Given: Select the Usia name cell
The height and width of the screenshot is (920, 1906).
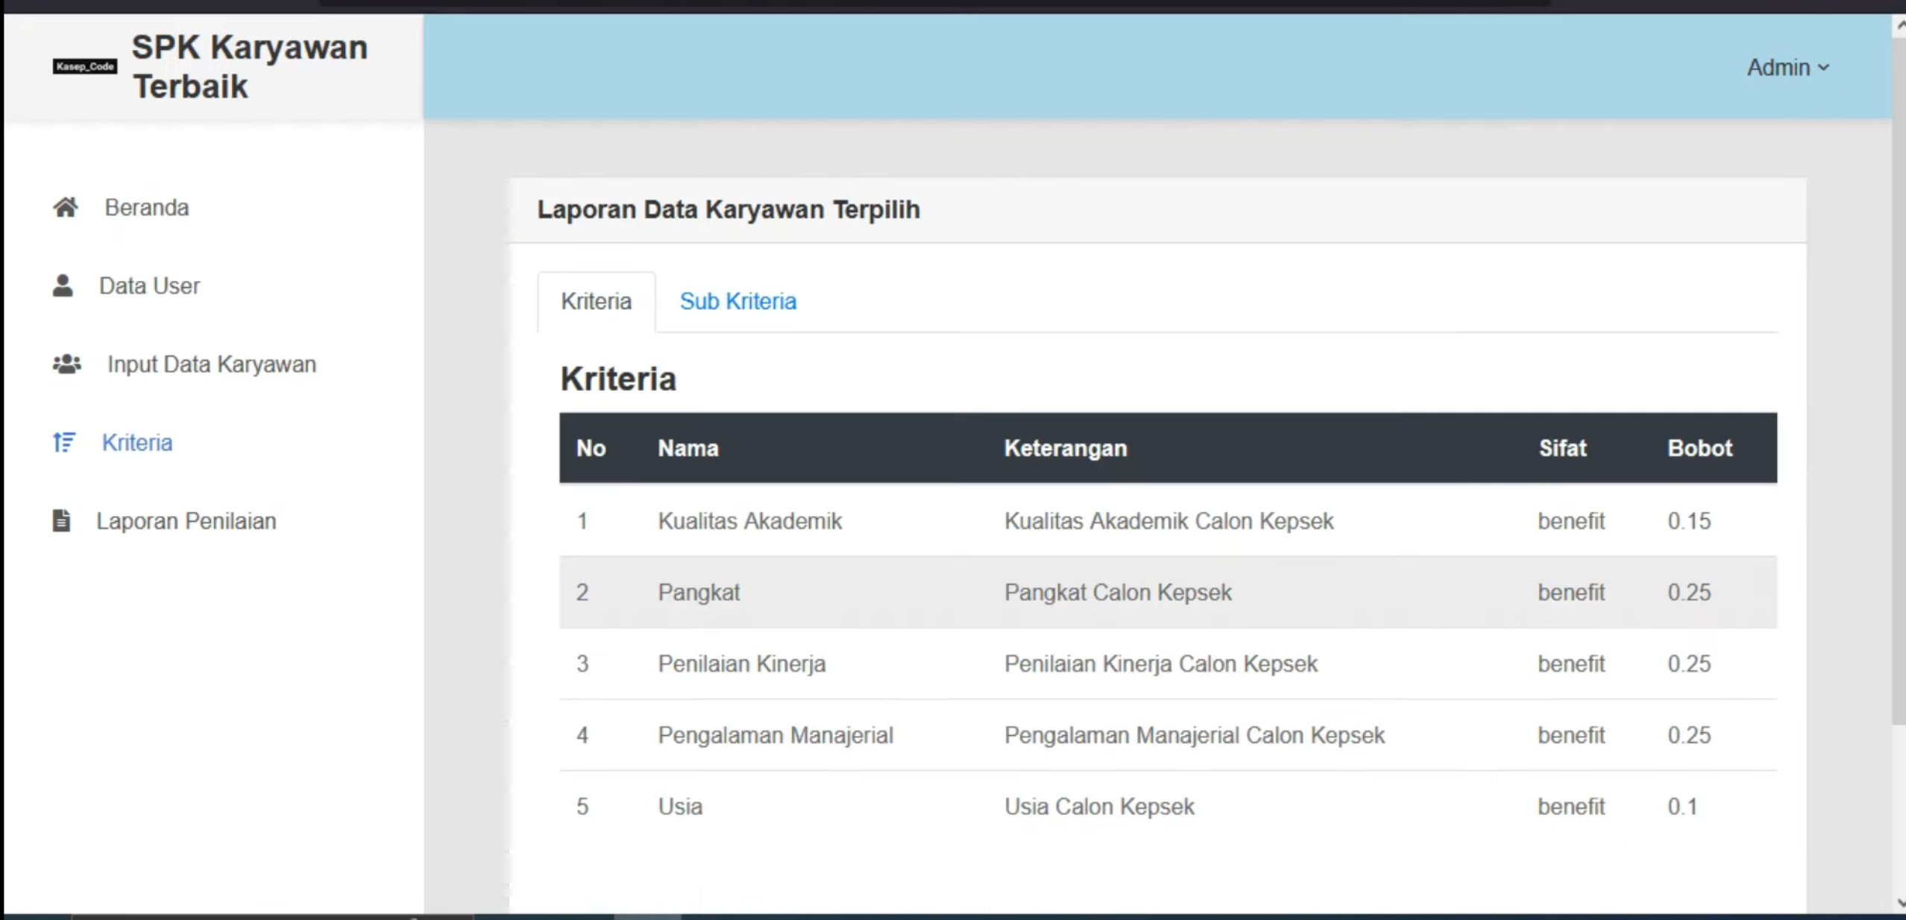Looking at the screenshot, I should (680, 806).
